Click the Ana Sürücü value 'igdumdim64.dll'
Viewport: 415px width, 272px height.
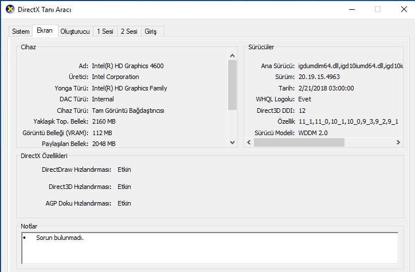point(318,66)
